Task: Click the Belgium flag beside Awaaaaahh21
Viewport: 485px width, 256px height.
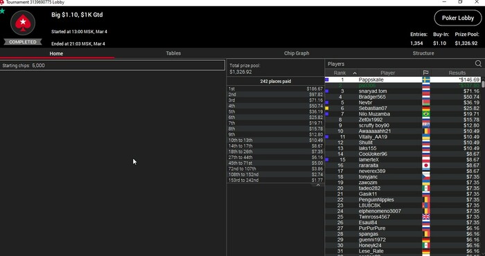Action: [x=426, y=131]
